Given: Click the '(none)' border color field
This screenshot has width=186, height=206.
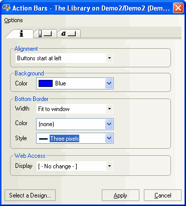Looking at the screenshot, I should coord(75,124).
